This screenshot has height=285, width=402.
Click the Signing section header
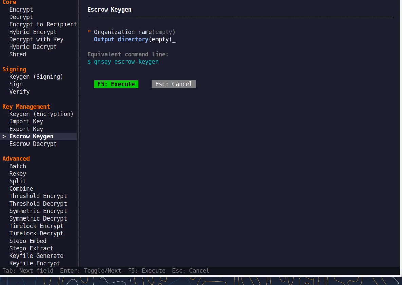(x=14, y=69)
